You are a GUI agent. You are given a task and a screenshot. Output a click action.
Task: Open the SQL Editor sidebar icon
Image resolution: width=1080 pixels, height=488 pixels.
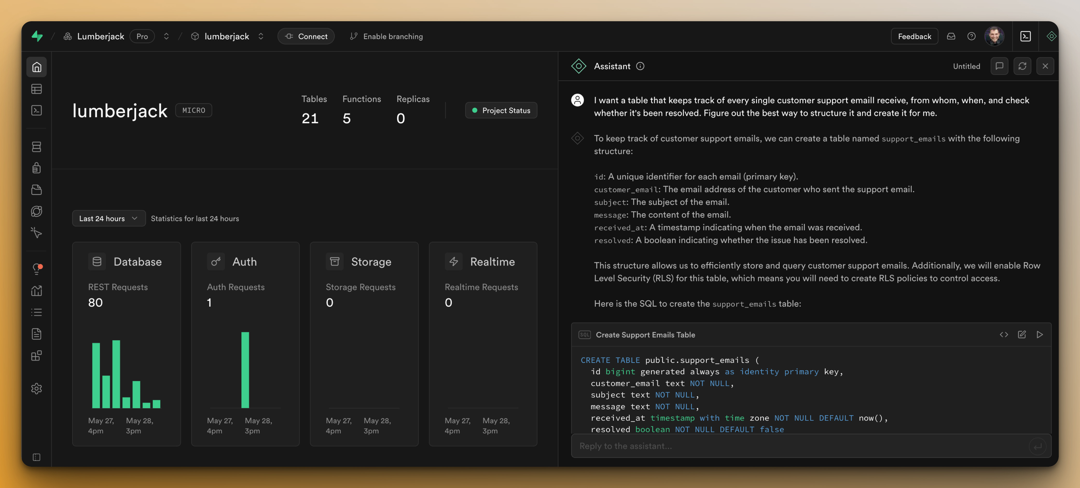pos(37,110)
